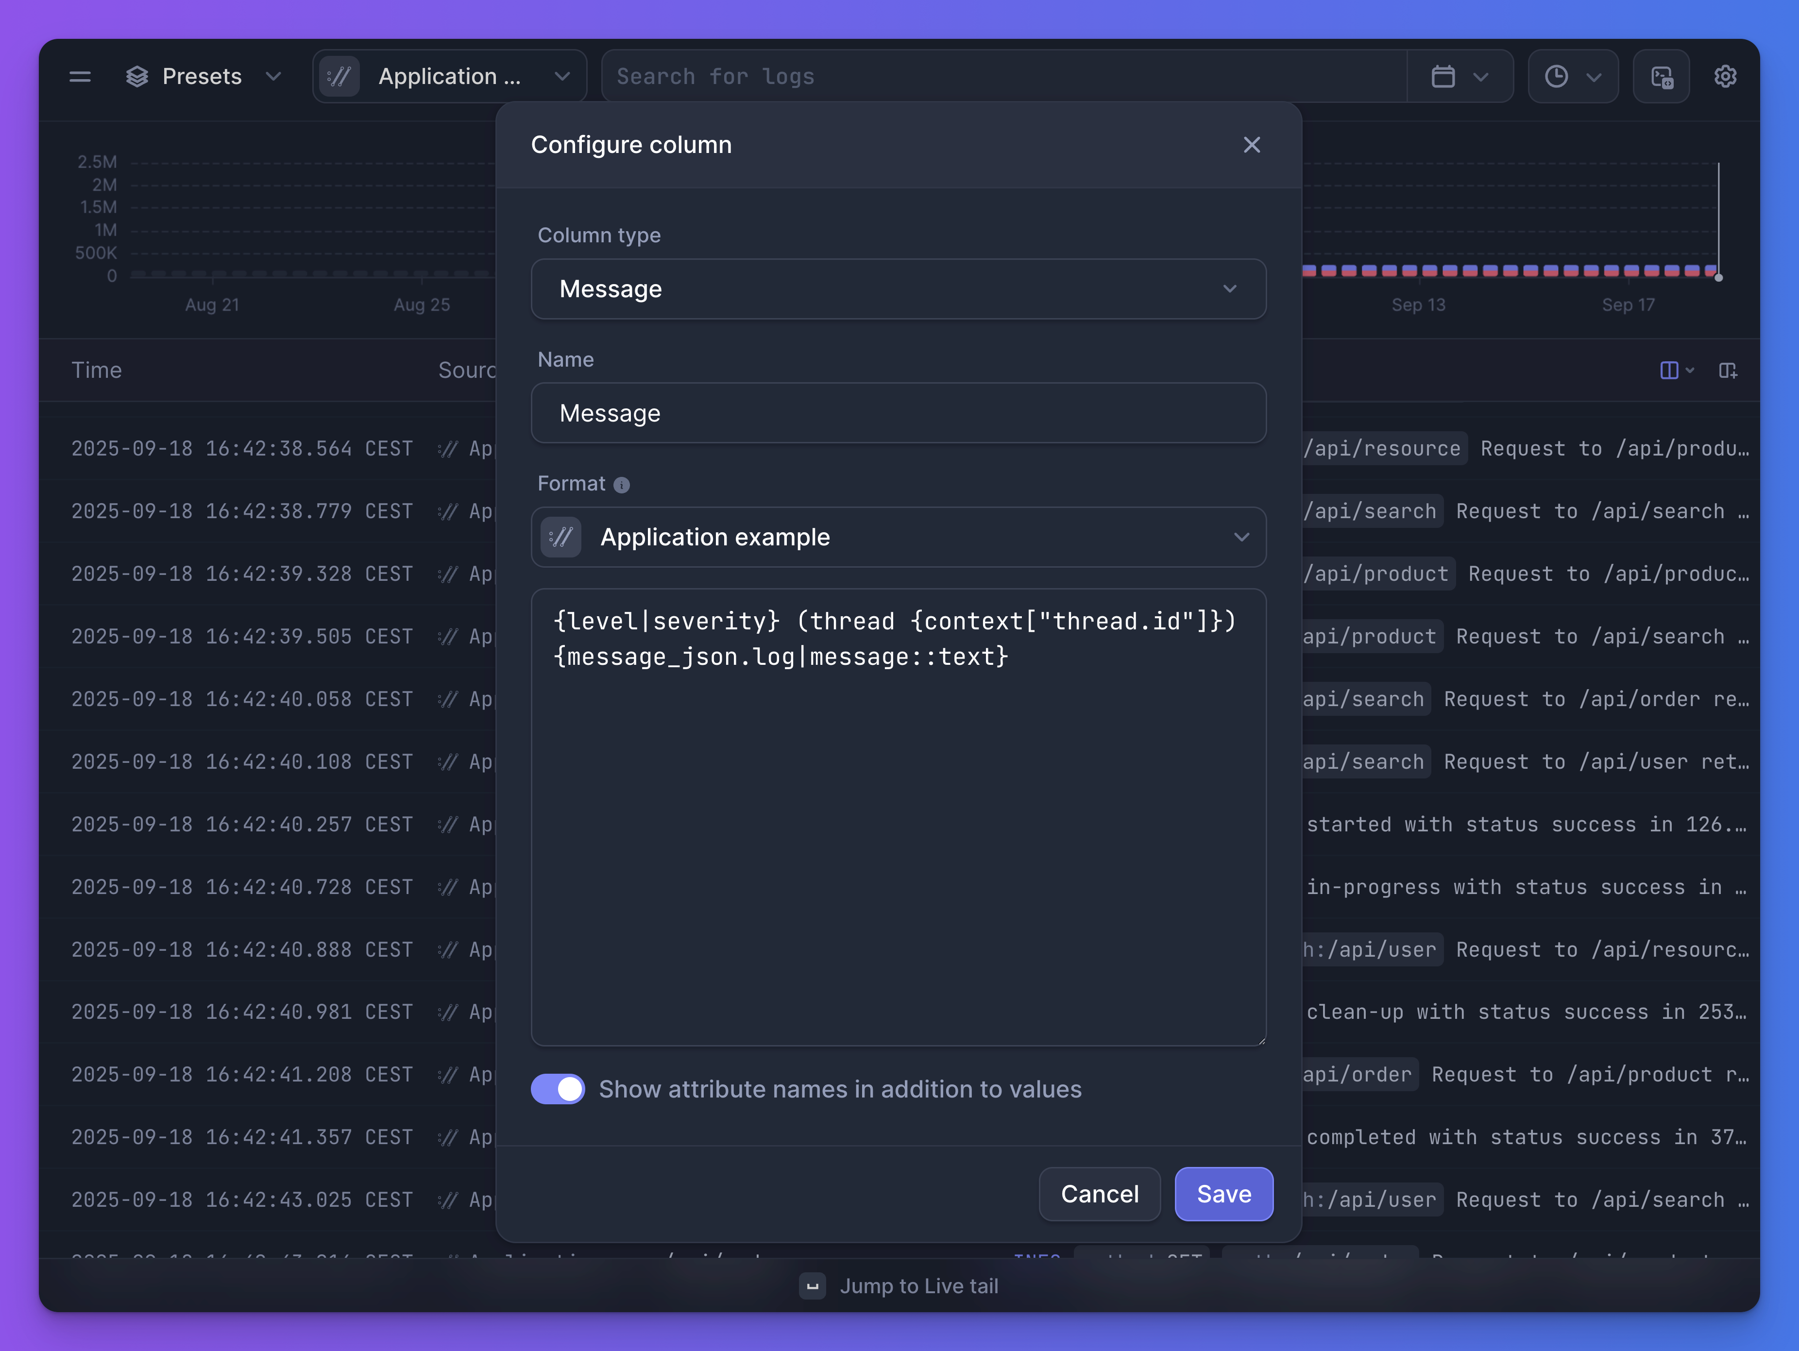Click the Application example format icon in dialog
This screenshot has width=1799, height=1351.
tap(560, 537)
